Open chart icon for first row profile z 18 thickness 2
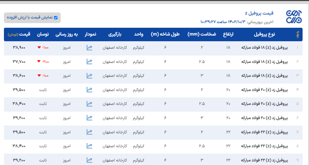Image resolution: width=309 pixels, height=165 pixels. point(89,48)
